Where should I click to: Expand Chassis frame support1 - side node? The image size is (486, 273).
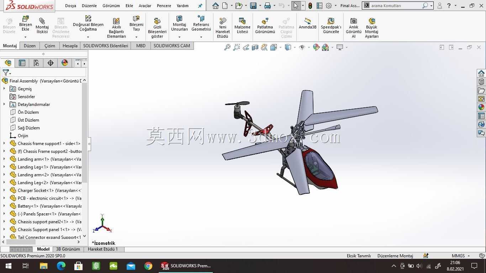pyautogui.click(x=4, y=143)
